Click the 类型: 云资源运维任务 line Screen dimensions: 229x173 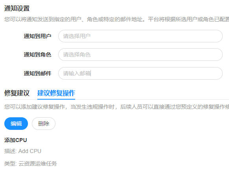tap(31, 164)
